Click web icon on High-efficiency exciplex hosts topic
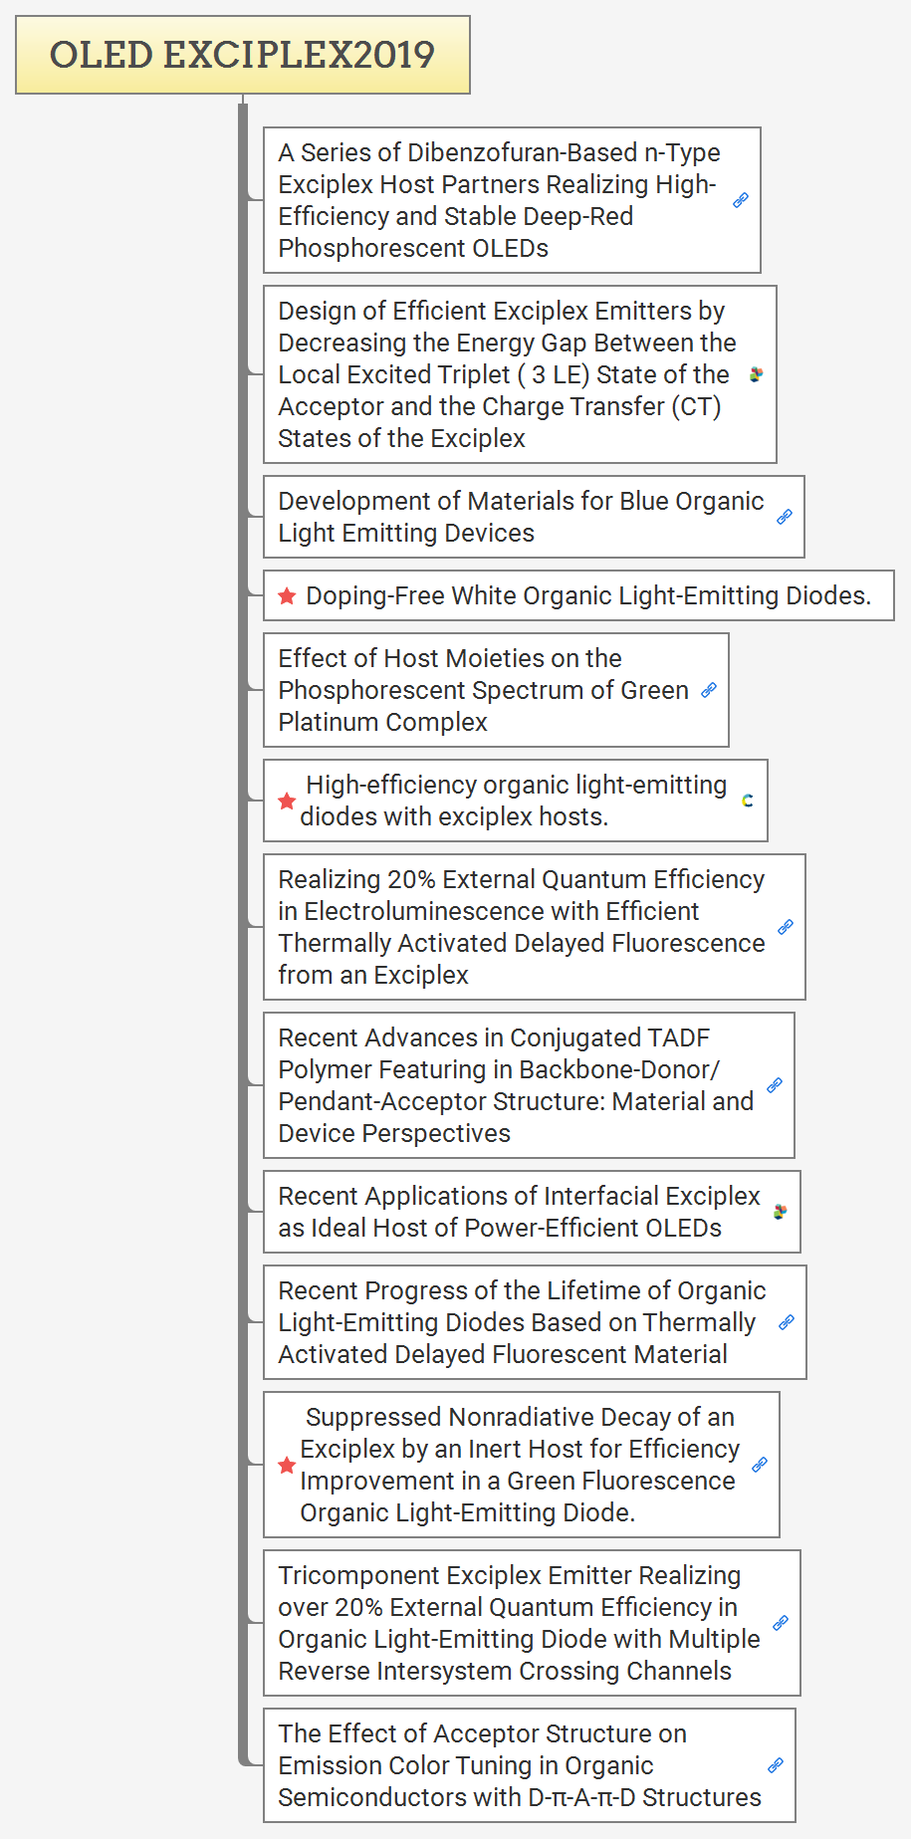This screenshot has width=911, height=1839. (748, 801)
